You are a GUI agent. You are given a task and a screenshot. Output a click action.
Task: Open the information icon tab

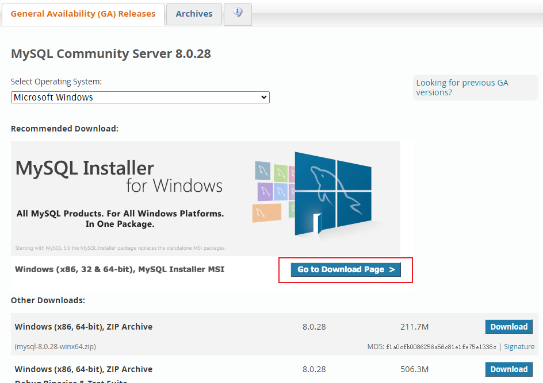(238, 14)
